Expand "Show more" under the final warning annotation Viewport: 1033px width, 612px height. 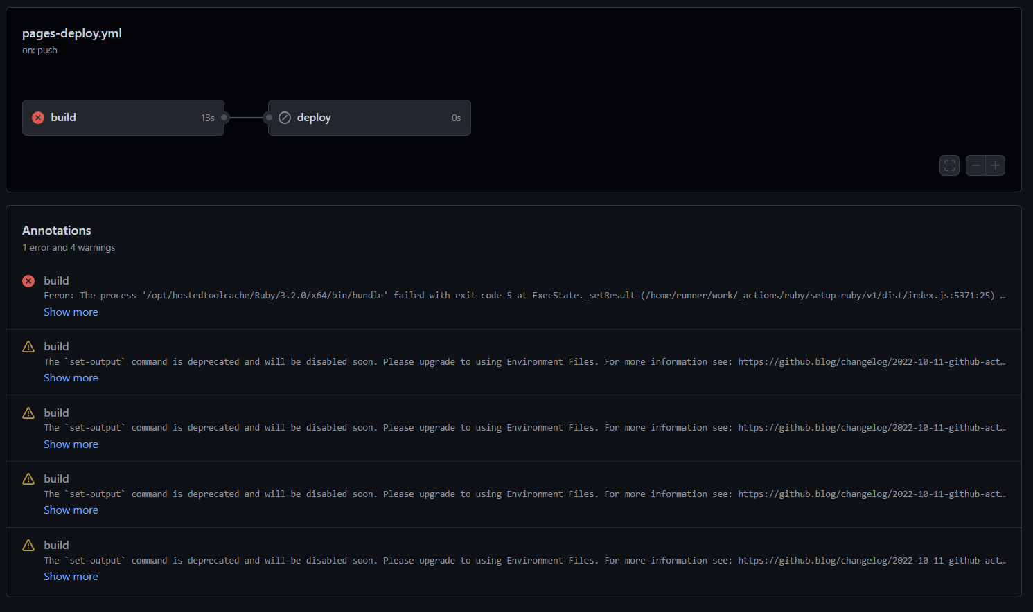(x=71, y=576)
